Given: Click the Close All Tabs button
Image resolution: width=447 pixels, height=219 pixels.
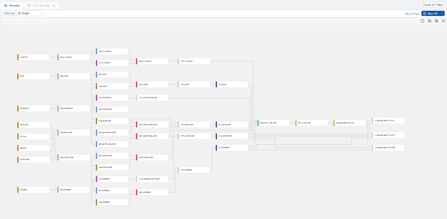Looking at the screenshot, I should coord(433,5).
